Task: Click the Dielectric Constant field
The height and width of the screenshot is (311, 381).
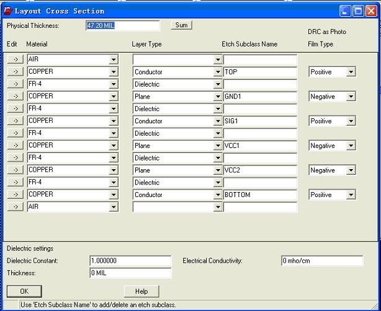Action: [x=130, y=261]
